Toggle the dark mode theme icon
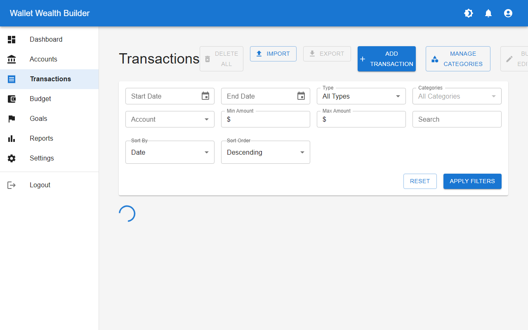The image size is (528, 330). [468, 13]
